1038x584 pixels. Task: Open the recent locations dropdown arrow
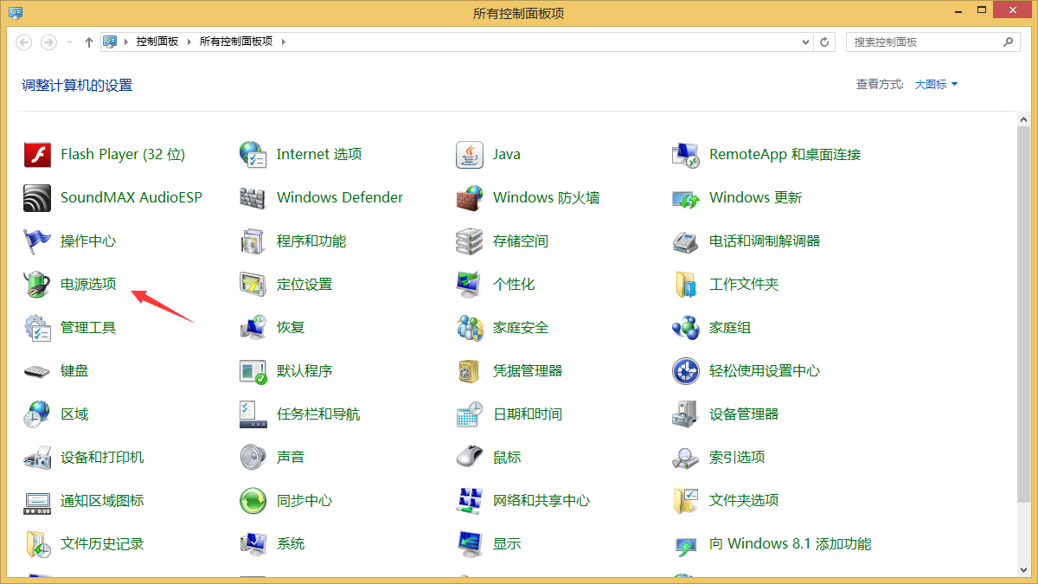pos(70,42)
